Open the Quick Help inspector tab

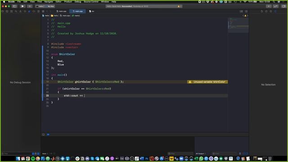coord(271,11)
